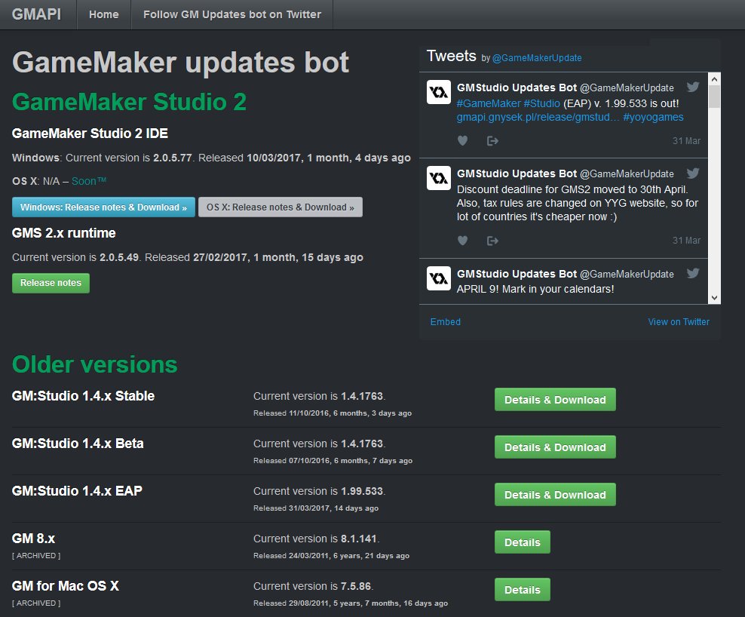
Task: Open Follow GM Updates bot on Twitter
Action: click(231, 15)
